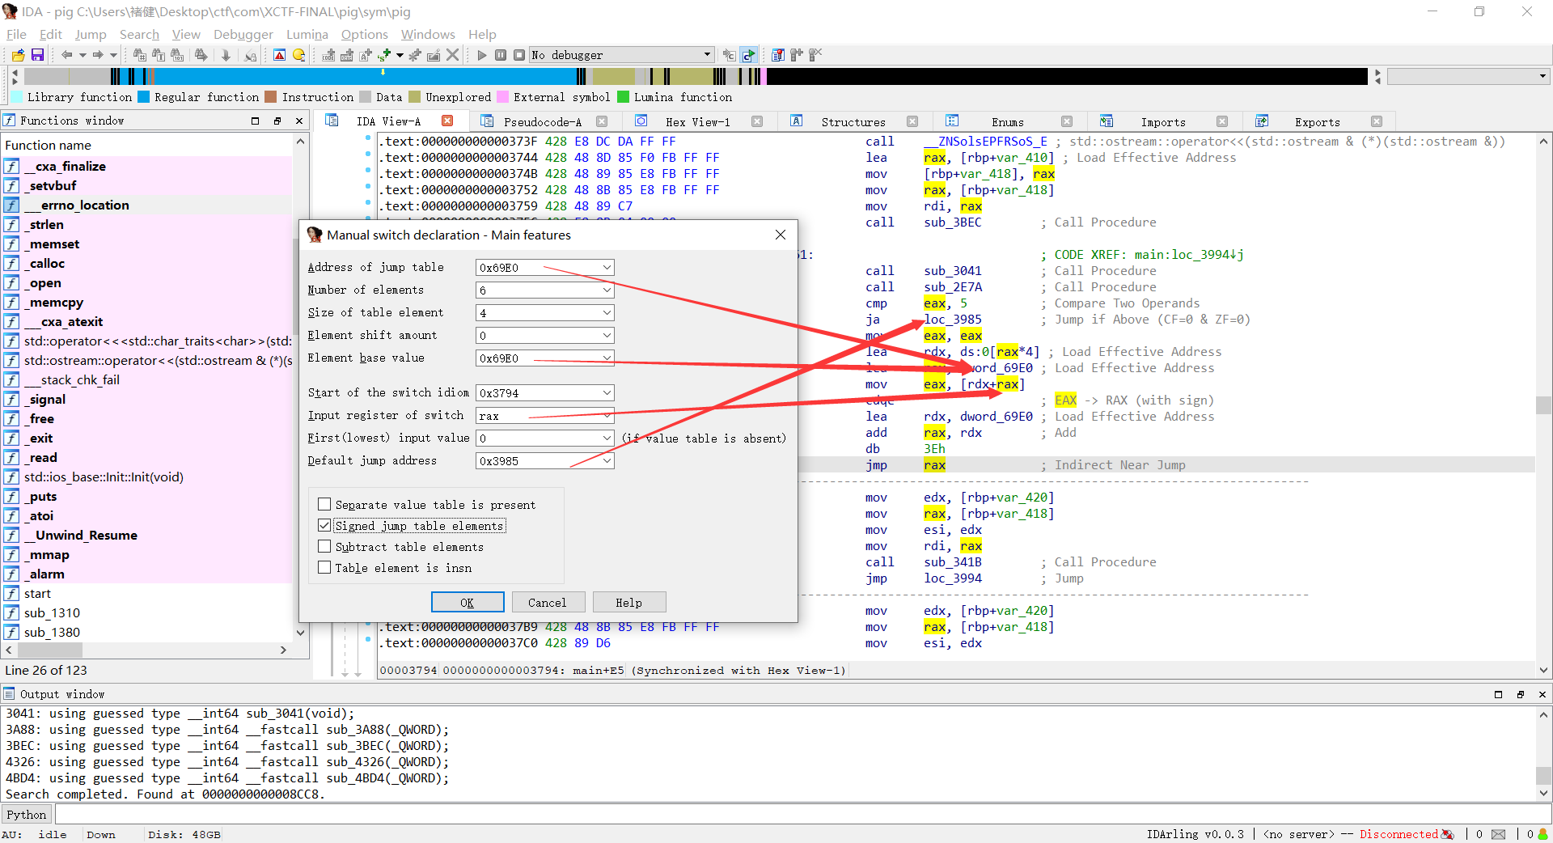
Task: Click the Save database icon
Action: click(37, 55)
